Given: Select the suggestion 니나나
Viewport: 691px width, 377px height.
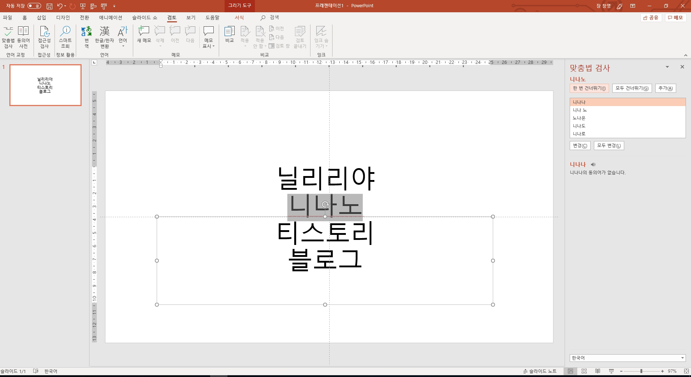Looking at the screenshot, I should point(627,102).
